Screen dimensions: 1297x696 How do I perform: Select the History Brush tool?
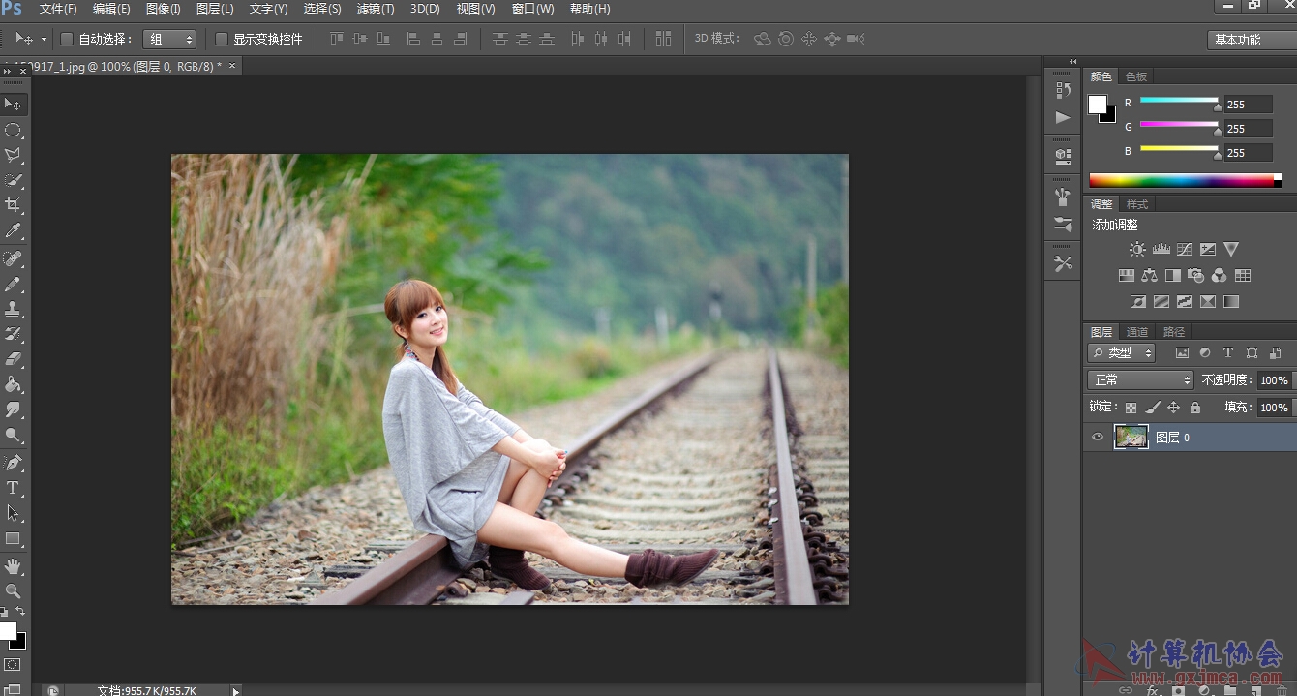[14, 334]
